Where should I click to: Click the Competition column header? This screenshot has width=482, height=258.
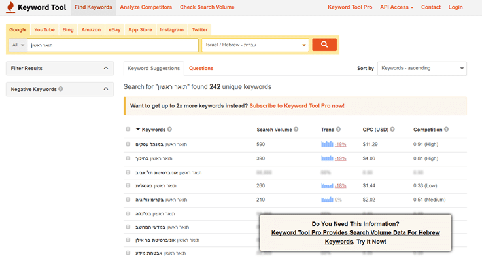point(428,130)
